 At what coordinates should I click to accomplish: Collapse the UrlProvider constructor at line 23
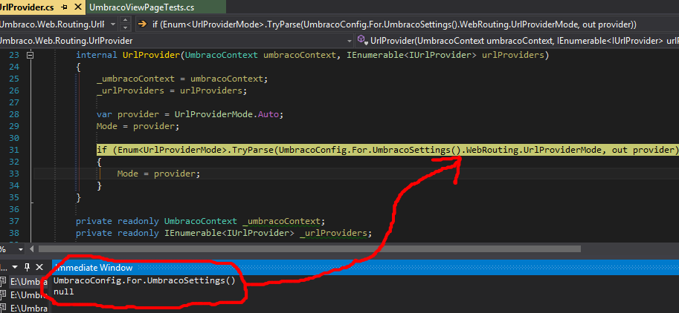click(30, 56)
